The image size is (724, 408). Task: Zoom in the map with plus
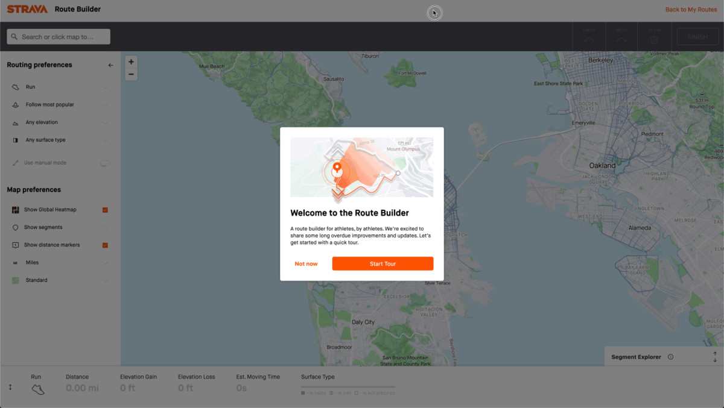point(131,61)
